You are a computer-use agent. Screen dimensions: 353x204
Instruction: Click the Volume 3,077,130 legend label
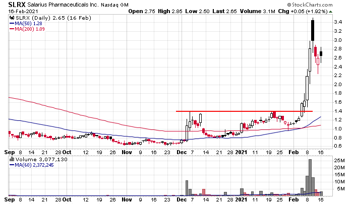pyautogui.click(x=41, y=160)
